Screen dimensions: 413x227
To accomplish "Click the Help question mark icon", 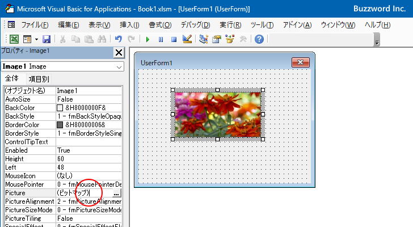I will click(x=259, y=39).
